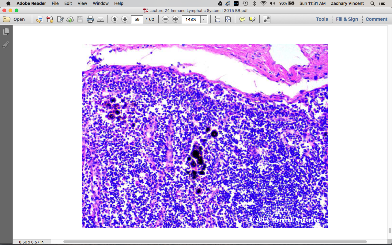The image size is (392, 245).
Task: Click the fit one full page icon
Action: pyautogui.click(x=228, y=19)
